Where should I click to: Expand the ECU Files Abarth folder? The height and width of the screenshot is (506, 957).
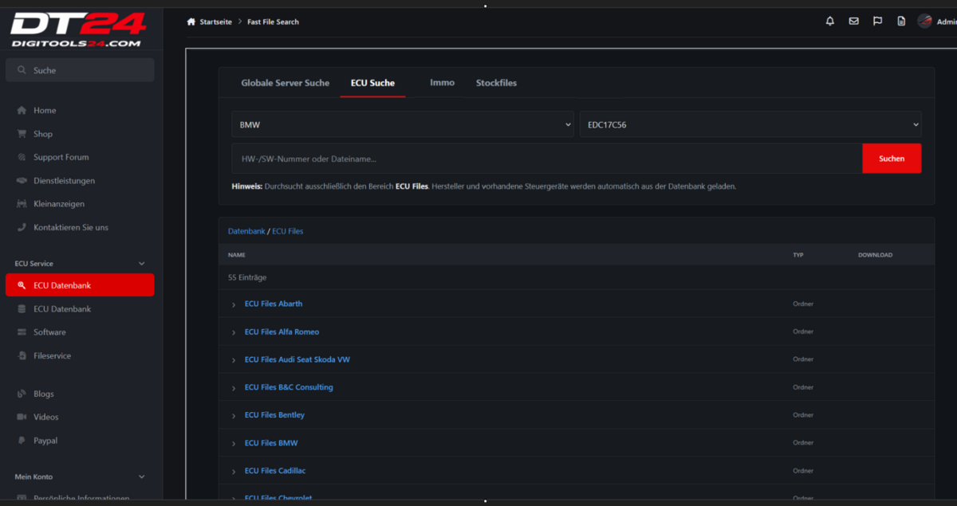234,304
